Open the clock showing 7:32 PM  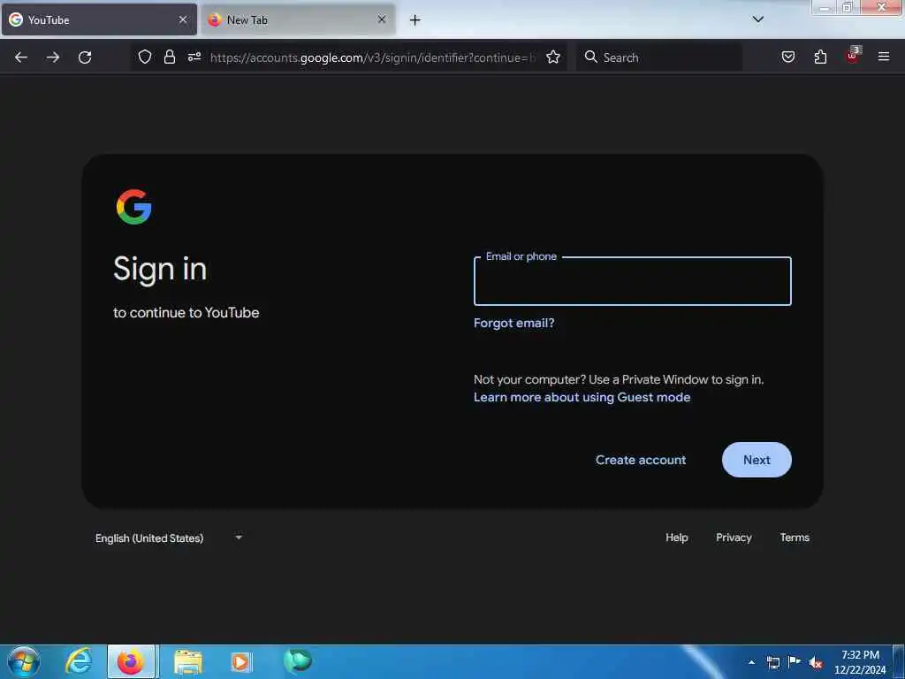860,661
